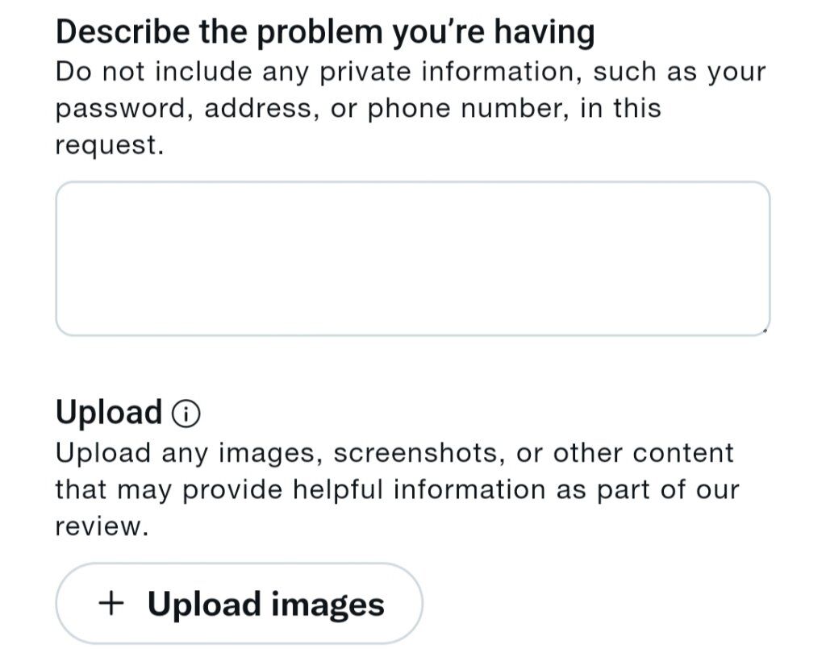Click "Upload any images" instruction text
826x657 pixels.
pyautogui.click(x=189, y=453)
